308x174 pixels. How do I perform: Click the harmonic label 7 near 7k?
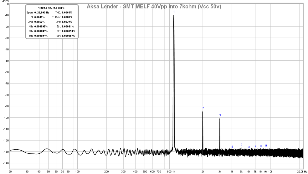coord(255,146)
